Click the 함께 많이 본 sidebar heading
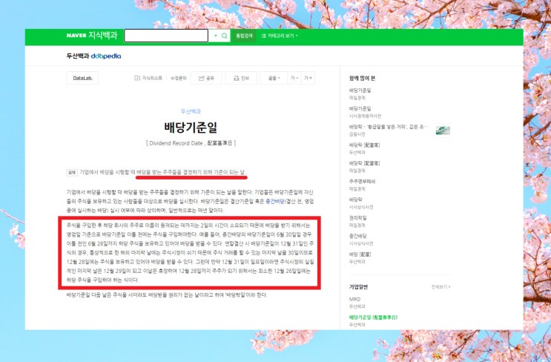 362,78
